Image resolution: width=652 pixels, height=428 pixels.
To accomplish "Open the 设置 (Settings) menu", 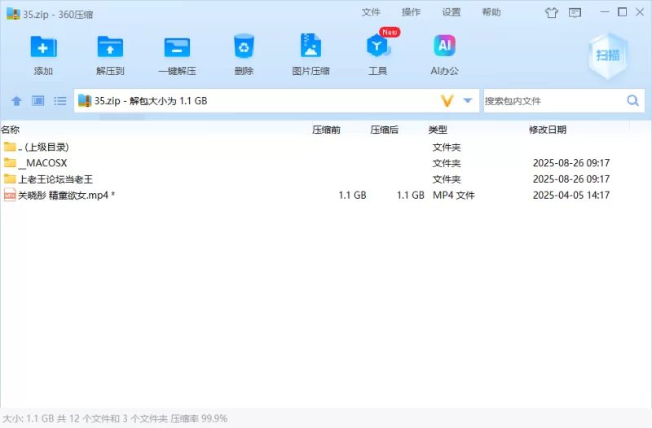I will pyautogui.click(x=452, y=12).
